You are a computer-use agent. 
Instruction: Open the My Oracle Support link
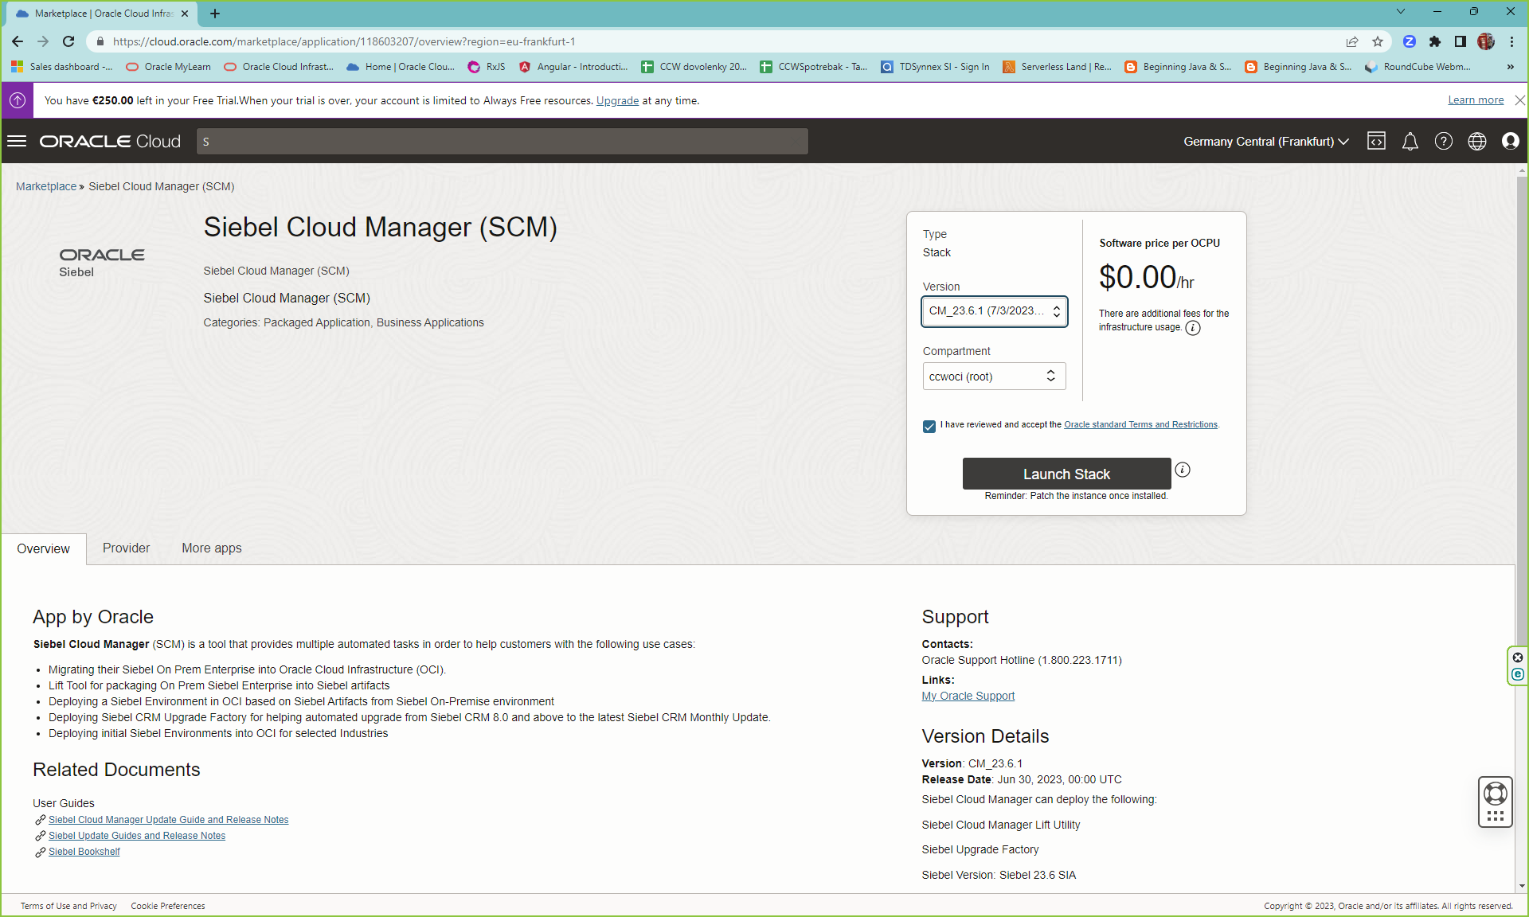(968, 696)
